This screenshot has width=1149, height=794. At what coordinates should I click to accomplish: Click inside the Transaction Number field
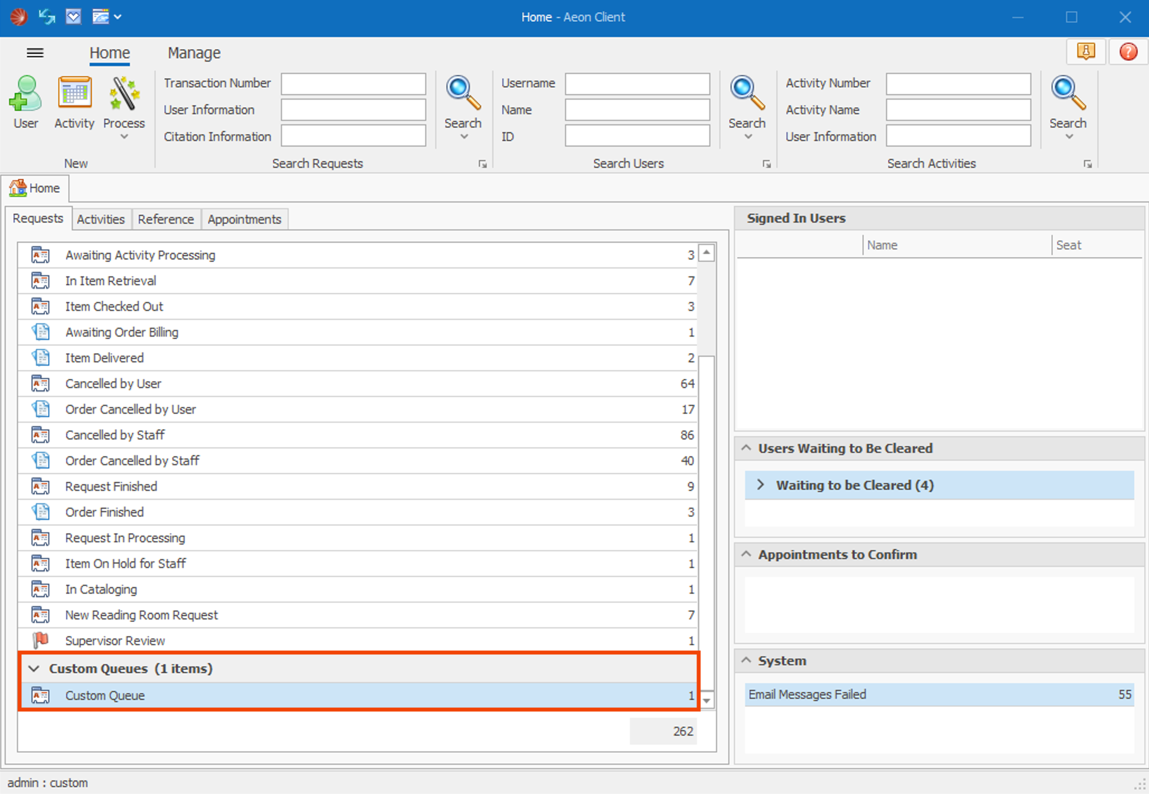point(353,83)
